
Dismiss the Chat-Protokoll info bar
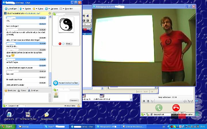50,13
